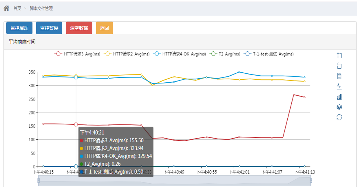
Task: Click the data zoom slider track
Action: (x=175, y=181)
